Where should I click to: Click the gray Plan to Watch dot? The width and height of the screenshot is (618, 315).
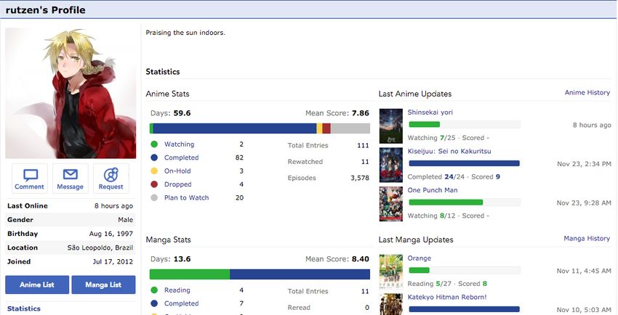click(154, 198)
